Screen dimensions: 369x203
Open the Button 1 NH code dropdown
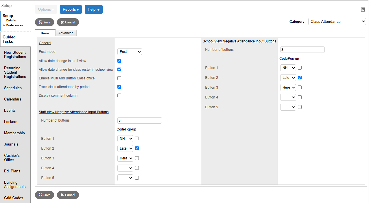coord(125,138)
